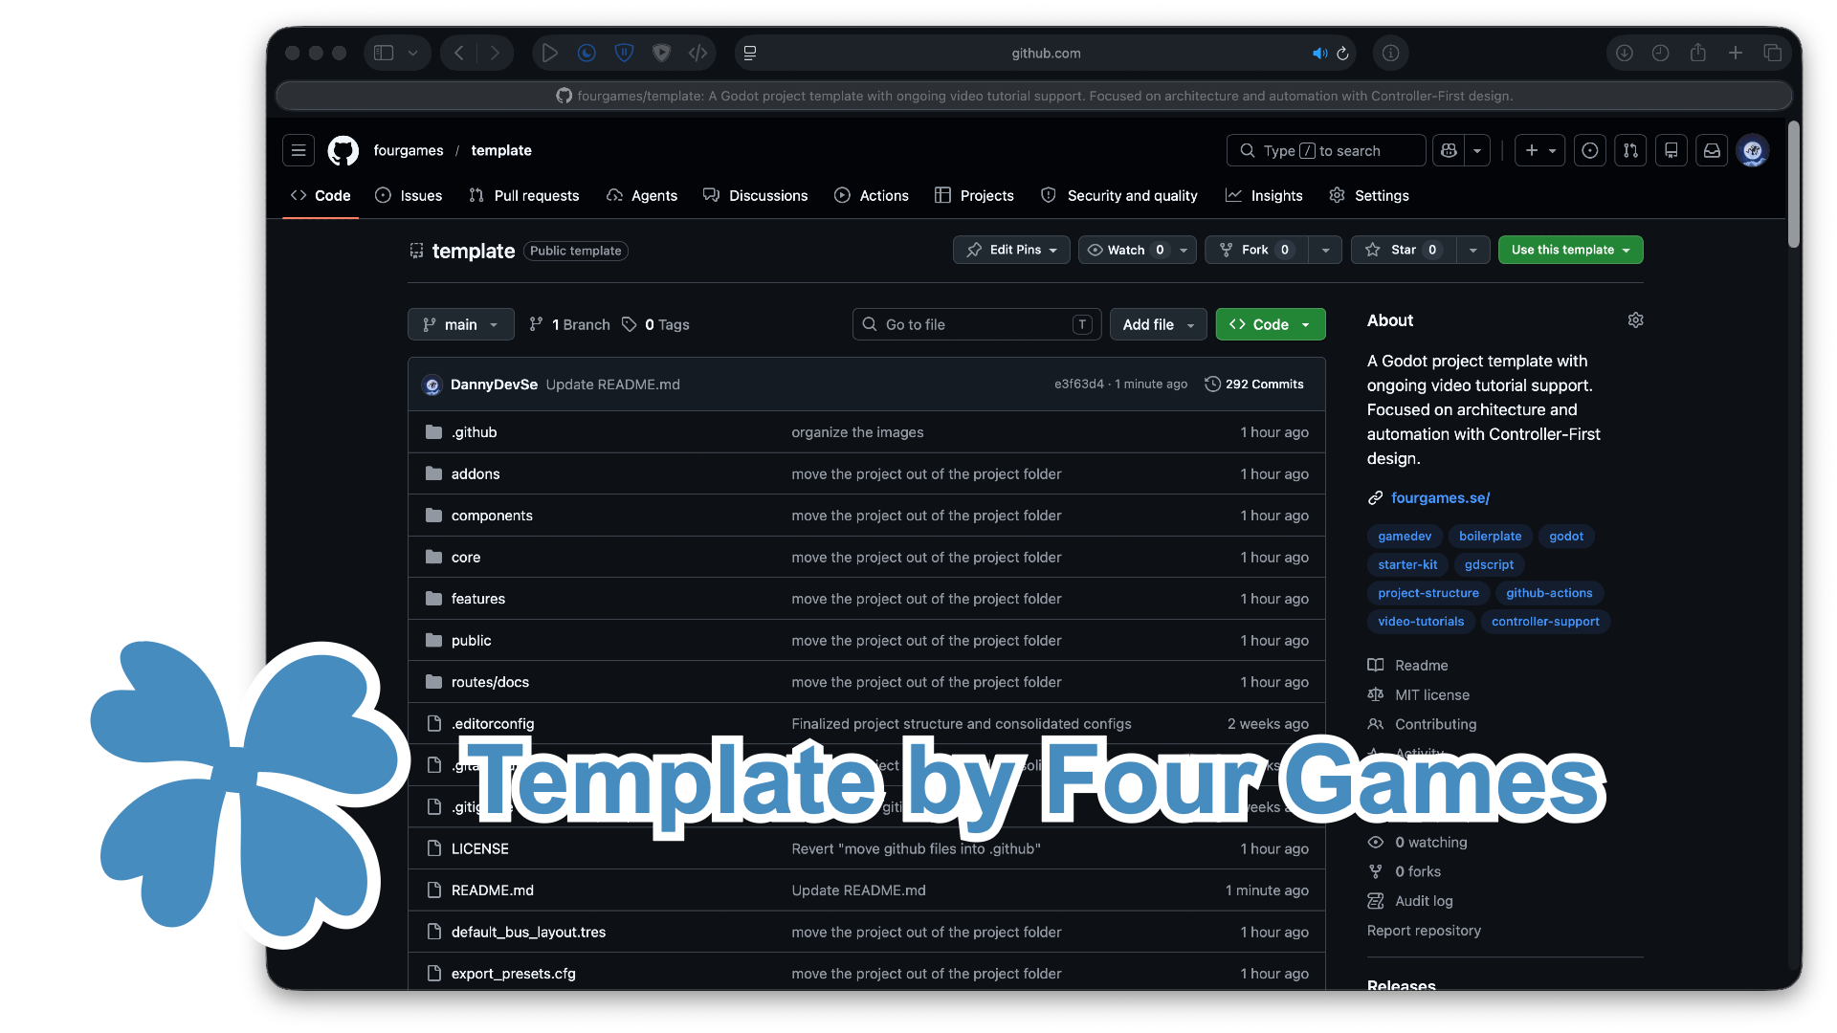Star the template repository
The height and width of the screenshot is (1033, 1837).
click(x=1404, y=251)
